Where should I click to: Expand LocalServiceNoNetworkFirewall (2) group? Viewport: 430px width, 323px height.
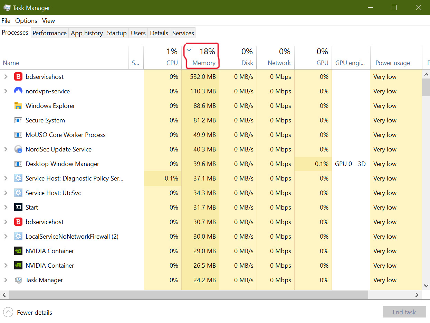pyautogui.click(x=6, y=237)
